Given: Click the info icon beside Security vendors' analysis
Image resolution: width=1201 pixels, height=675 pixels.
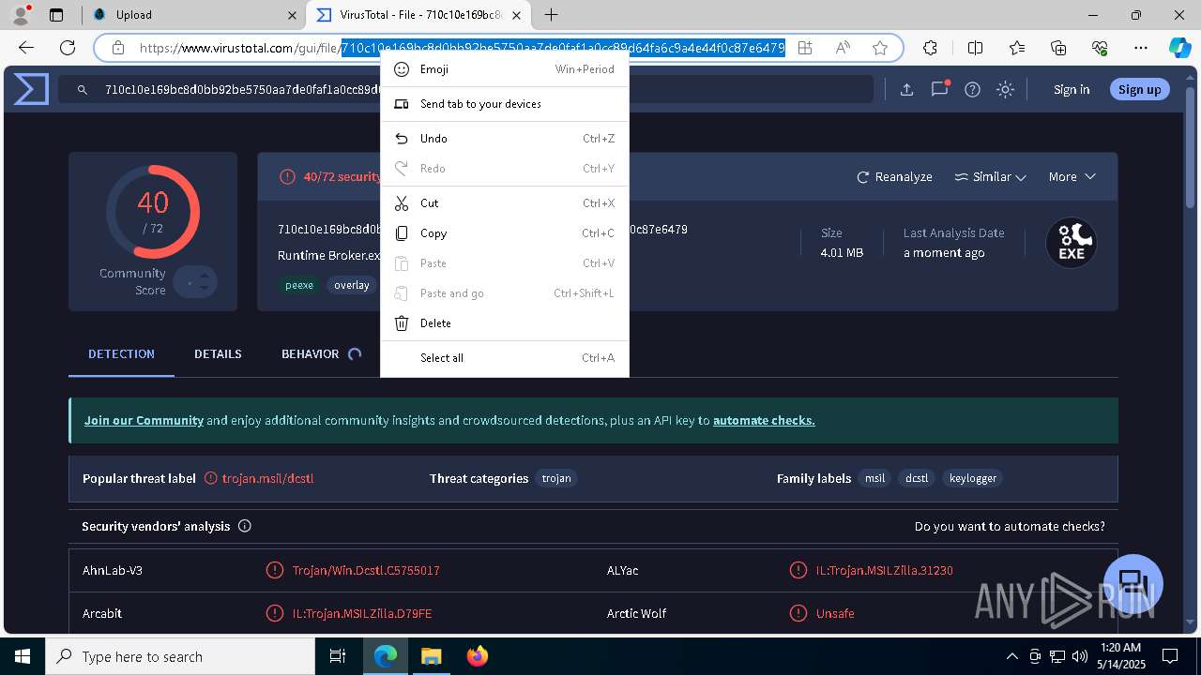Looking at the screenshot, I should click(x=245, y=526).
